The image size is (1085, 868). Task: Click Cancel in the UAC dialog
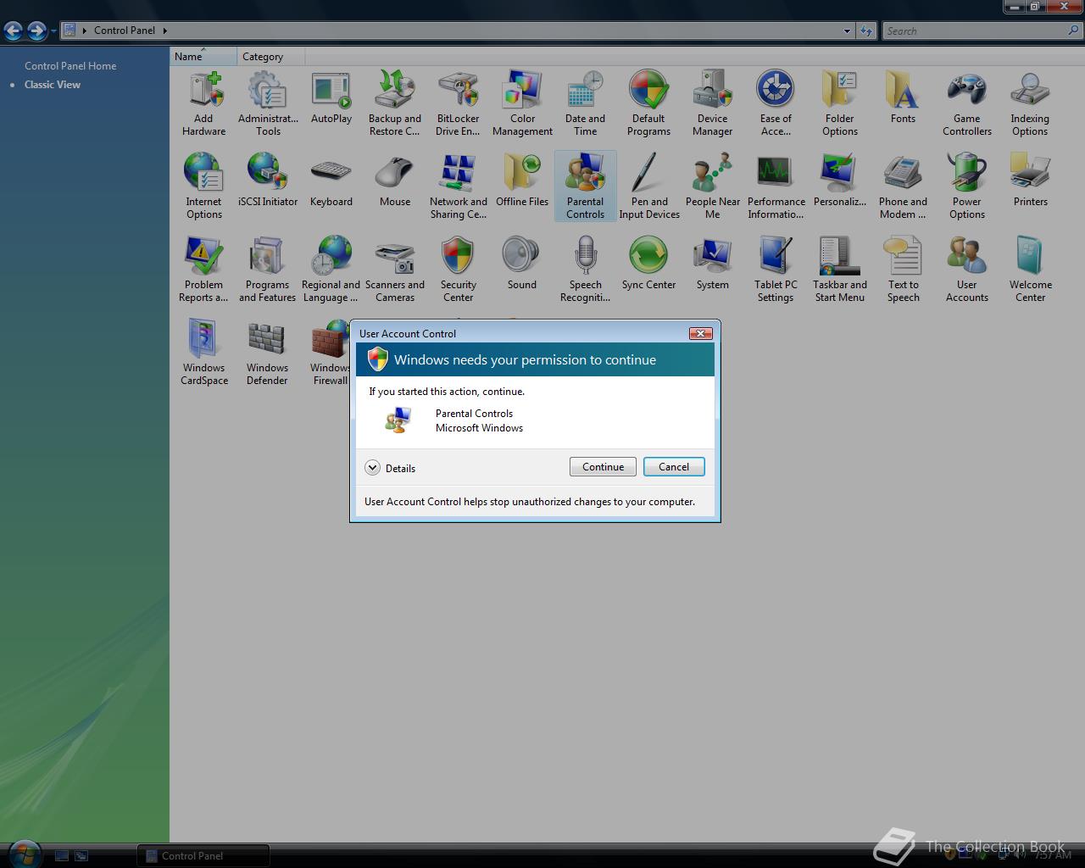[x=674, y=467]
